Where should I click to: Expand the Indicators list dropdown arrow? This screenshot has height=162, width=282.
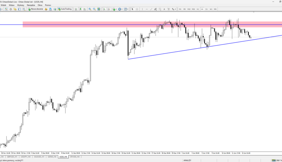pyautogui.click(x=116, y=9)
